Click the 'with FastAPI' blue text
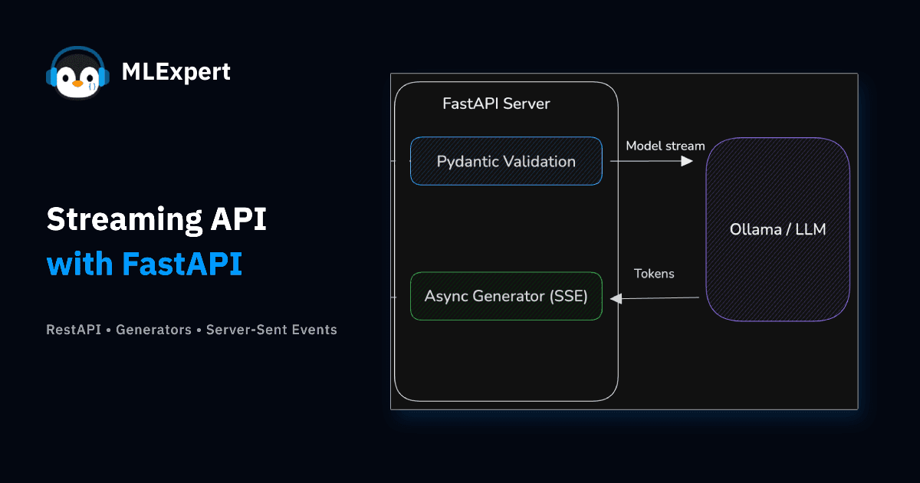 pyautogui.click(x=145, y=264)
